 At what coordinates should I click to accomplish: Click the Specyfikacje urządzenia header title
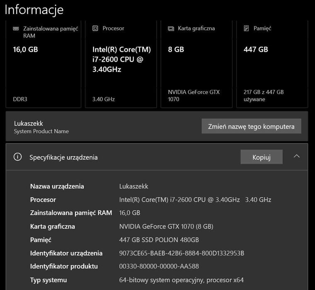(63, 157)
